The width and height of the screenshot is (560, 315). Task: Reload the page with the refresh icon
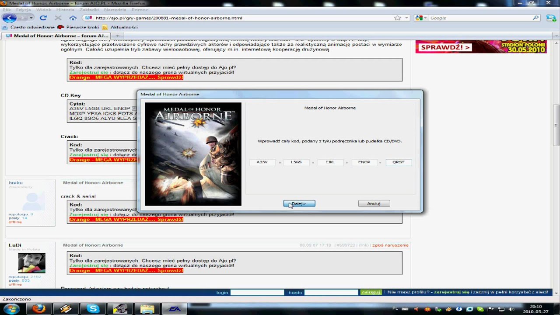[43, 18]
